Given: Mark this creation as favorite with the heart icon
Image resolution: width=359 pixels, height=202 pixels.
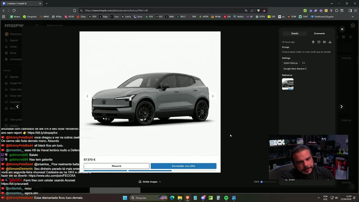Looking at the screenshot, I should pyautogui.click(x=319, y=42).
